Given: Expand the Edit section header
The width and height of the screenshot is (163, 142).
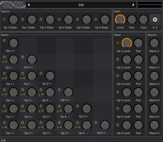Looking at the screenshot, I should (x=3, y=141).
